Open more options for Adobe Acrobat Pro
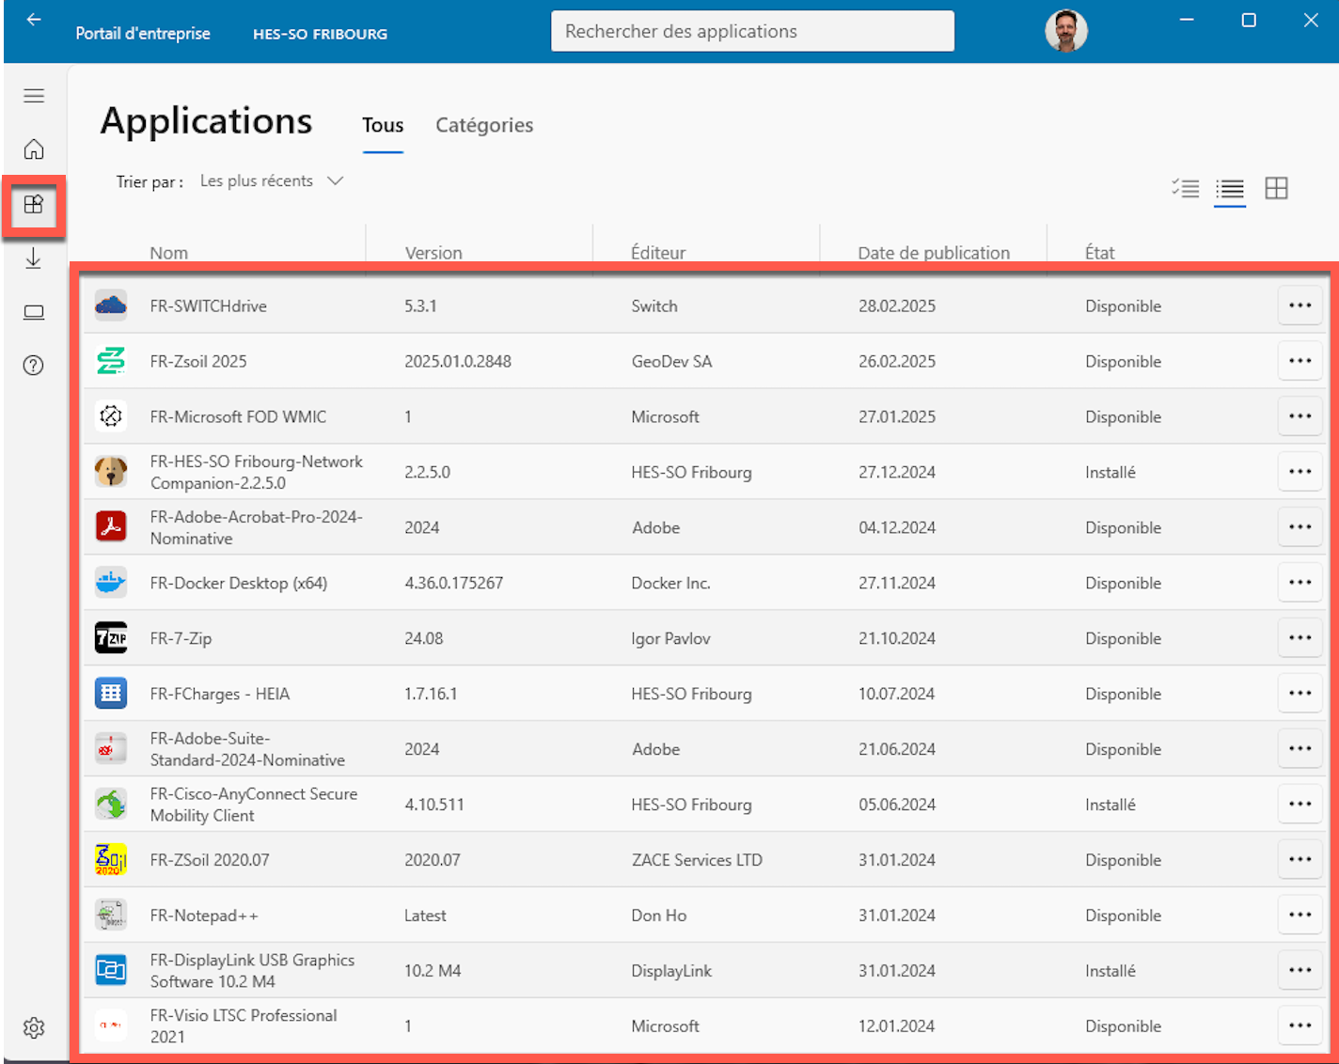Screen dimensions: 1339x1064 tap(1300, 527)
